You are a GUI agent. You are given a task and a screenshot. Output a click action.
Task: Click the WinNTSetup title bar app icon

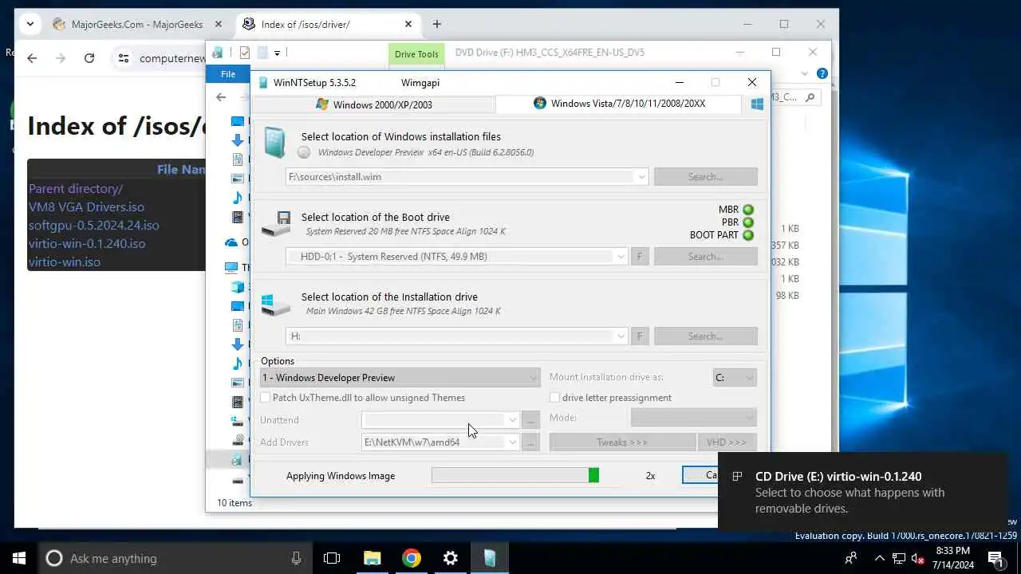pyautogui.click(x=263, y=82)
